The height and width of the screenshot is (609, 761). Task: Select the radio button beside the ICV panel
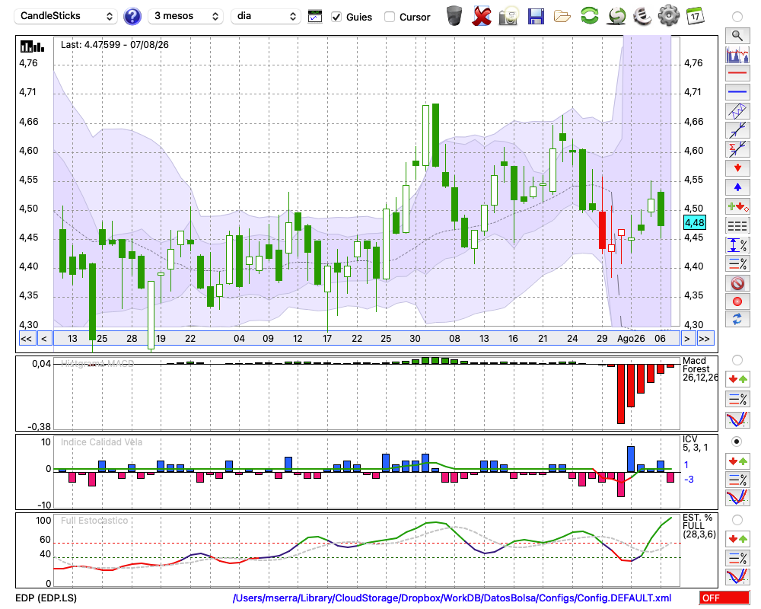tap(737, 442)
